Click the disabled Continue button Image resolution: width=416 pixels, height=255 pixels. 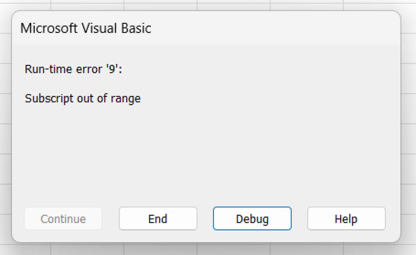pos(63,218)
